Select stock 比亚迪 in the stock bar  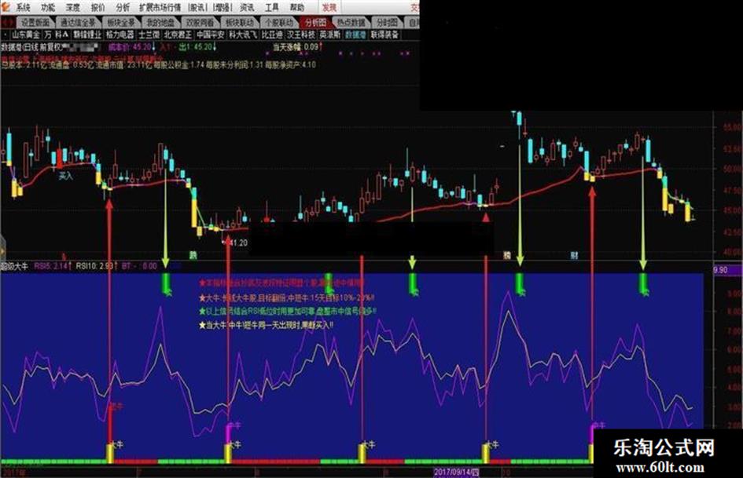click(272, 35)
